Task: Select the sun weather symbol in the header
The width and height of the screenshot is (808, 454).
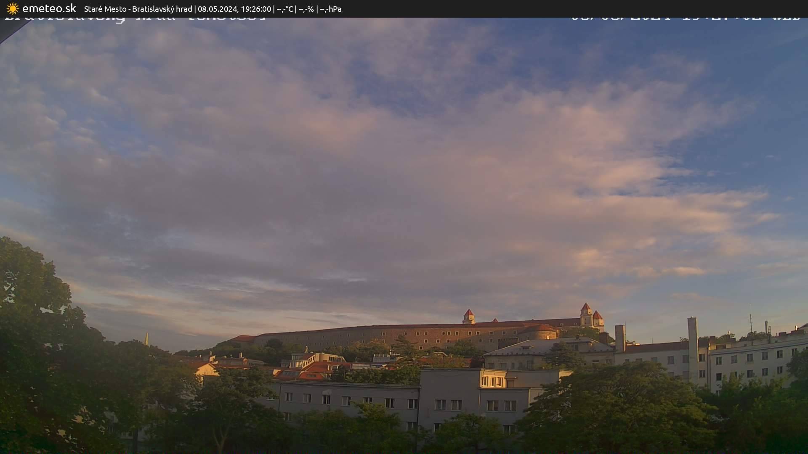Action: [x=13, y=8]
